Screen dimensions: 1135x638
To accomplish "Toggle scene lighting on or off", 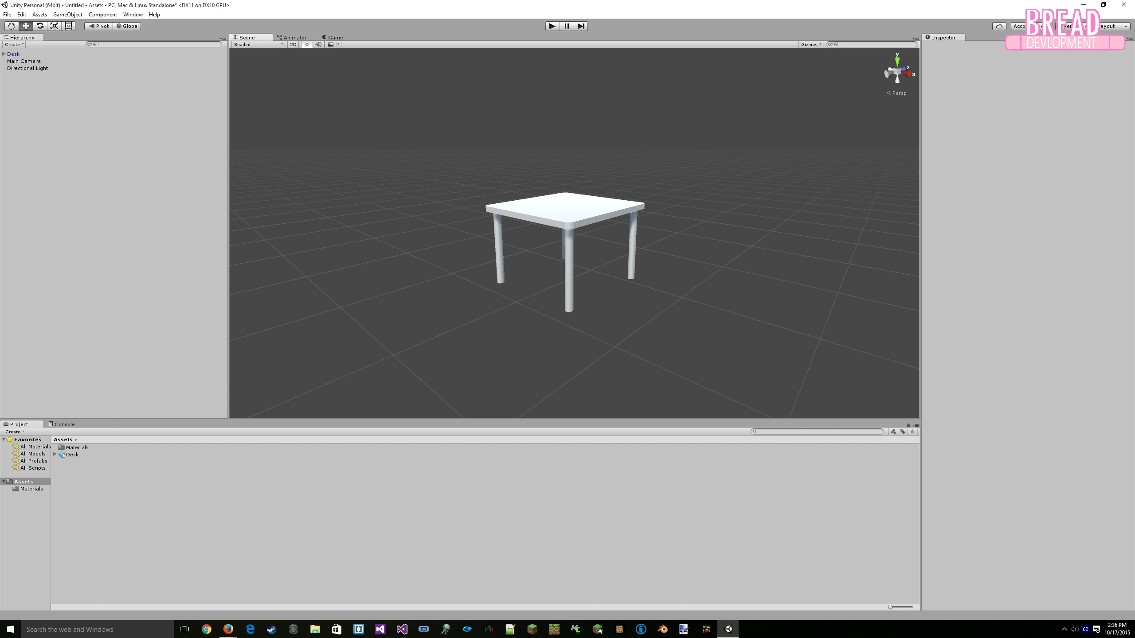I will 307,44.
